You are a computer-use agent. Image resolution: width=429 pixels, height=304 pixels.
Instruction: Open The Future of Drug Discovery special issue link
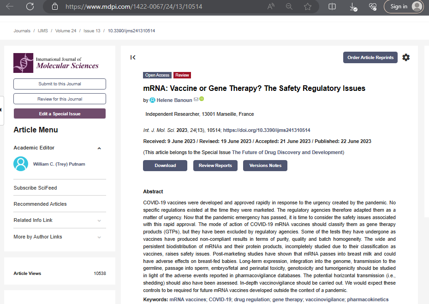(287, 152)
